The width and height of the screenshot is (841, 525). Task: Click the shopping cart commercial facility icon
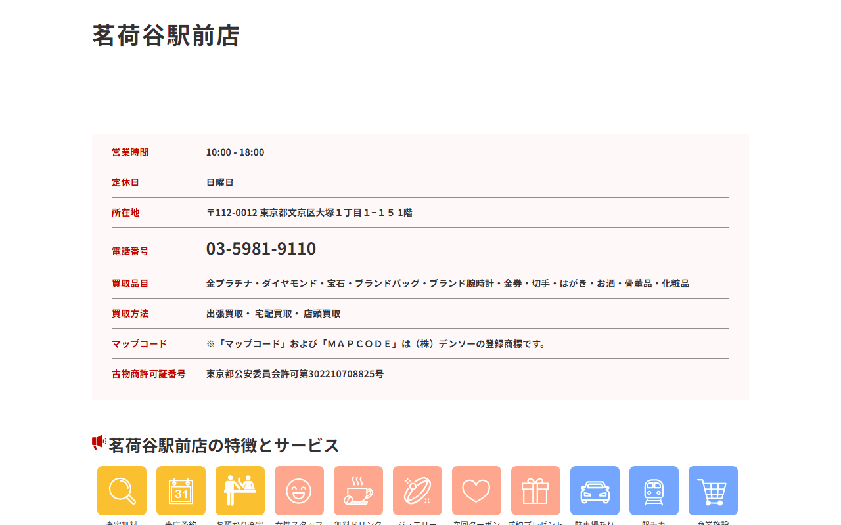click(x=713, y=490)
